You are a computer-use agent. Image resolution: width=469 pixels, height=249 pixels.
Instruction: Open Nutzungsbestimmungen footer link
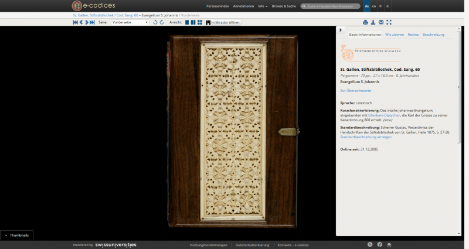click(x=209, y=245)
